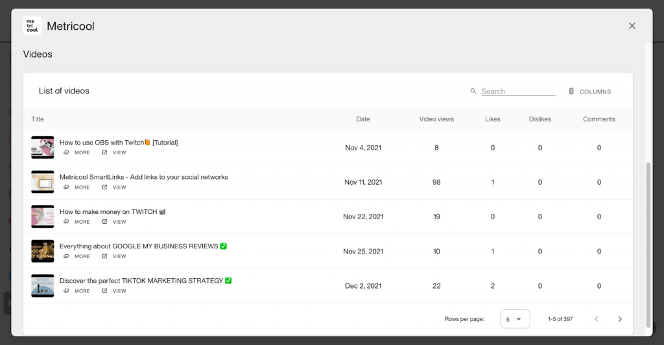This screenshot has width=664, height=345.
Task: Click the Metricool logo icon
Action: pos(32,26)
